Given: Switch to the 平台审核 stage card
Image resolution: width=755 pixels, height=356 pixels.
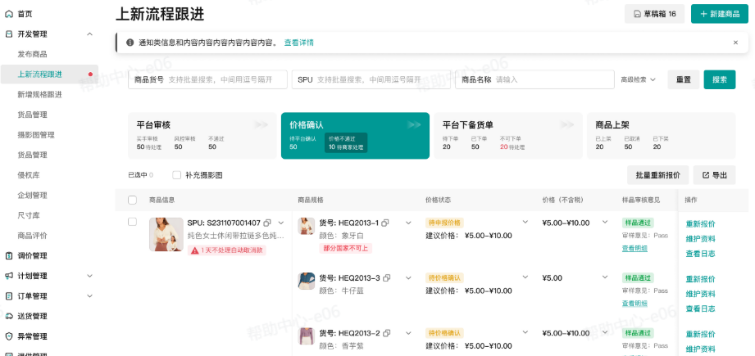Looking at the screenshot, I should 202,136.
